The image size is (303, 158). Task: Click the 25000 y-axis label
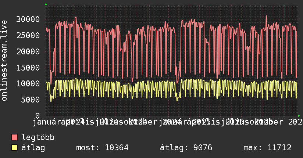[28, 35]
